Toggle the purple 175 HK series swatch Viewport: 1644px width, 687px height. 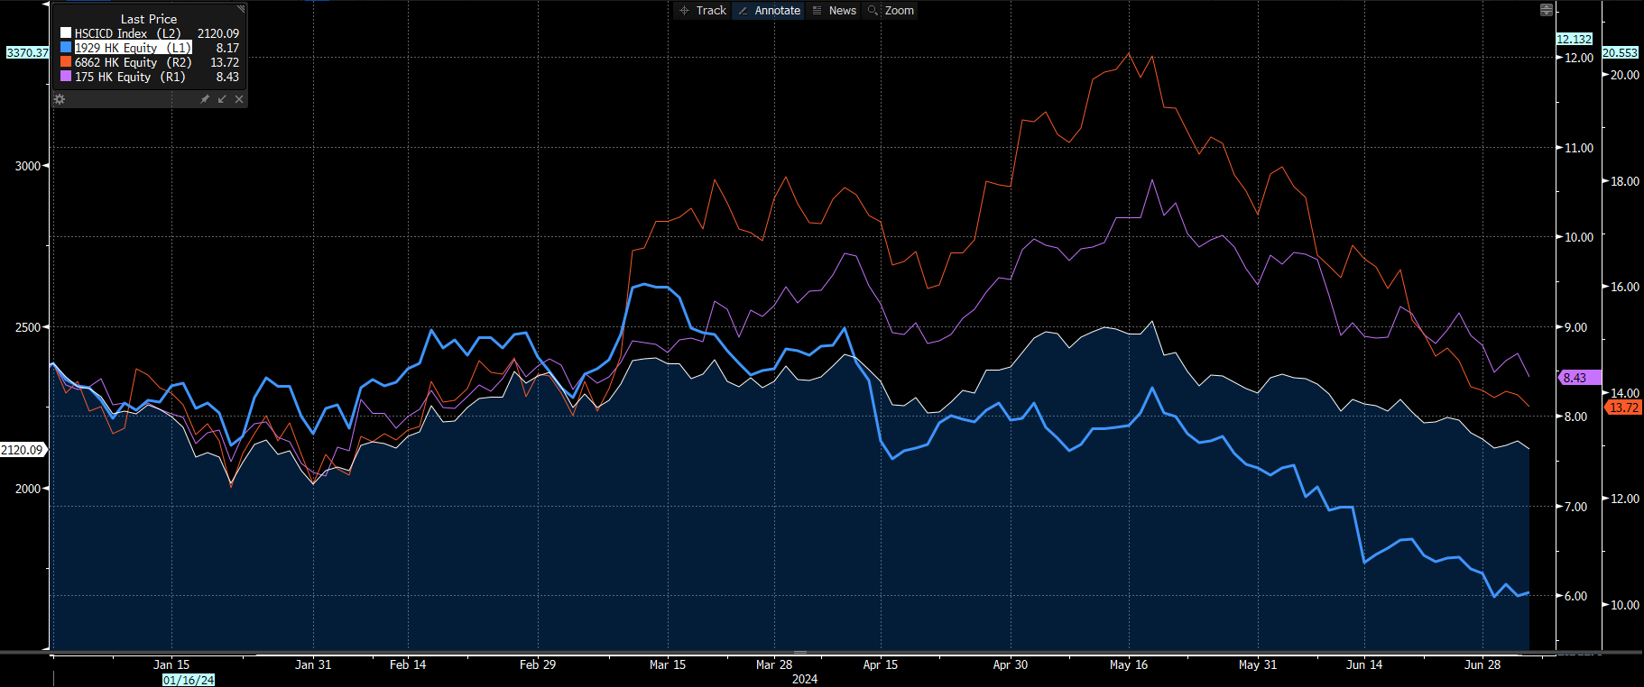click(x=66, y=77)
